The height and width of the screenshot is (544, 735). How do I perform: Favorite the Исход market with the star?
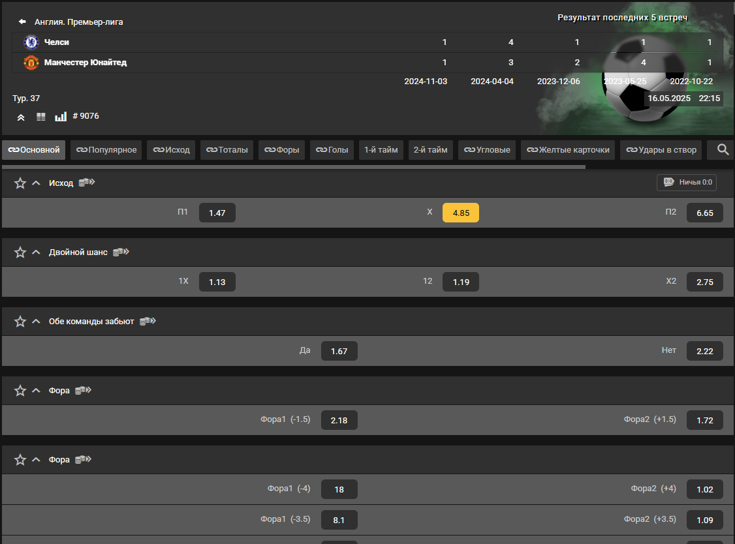(x=20, y=183)
